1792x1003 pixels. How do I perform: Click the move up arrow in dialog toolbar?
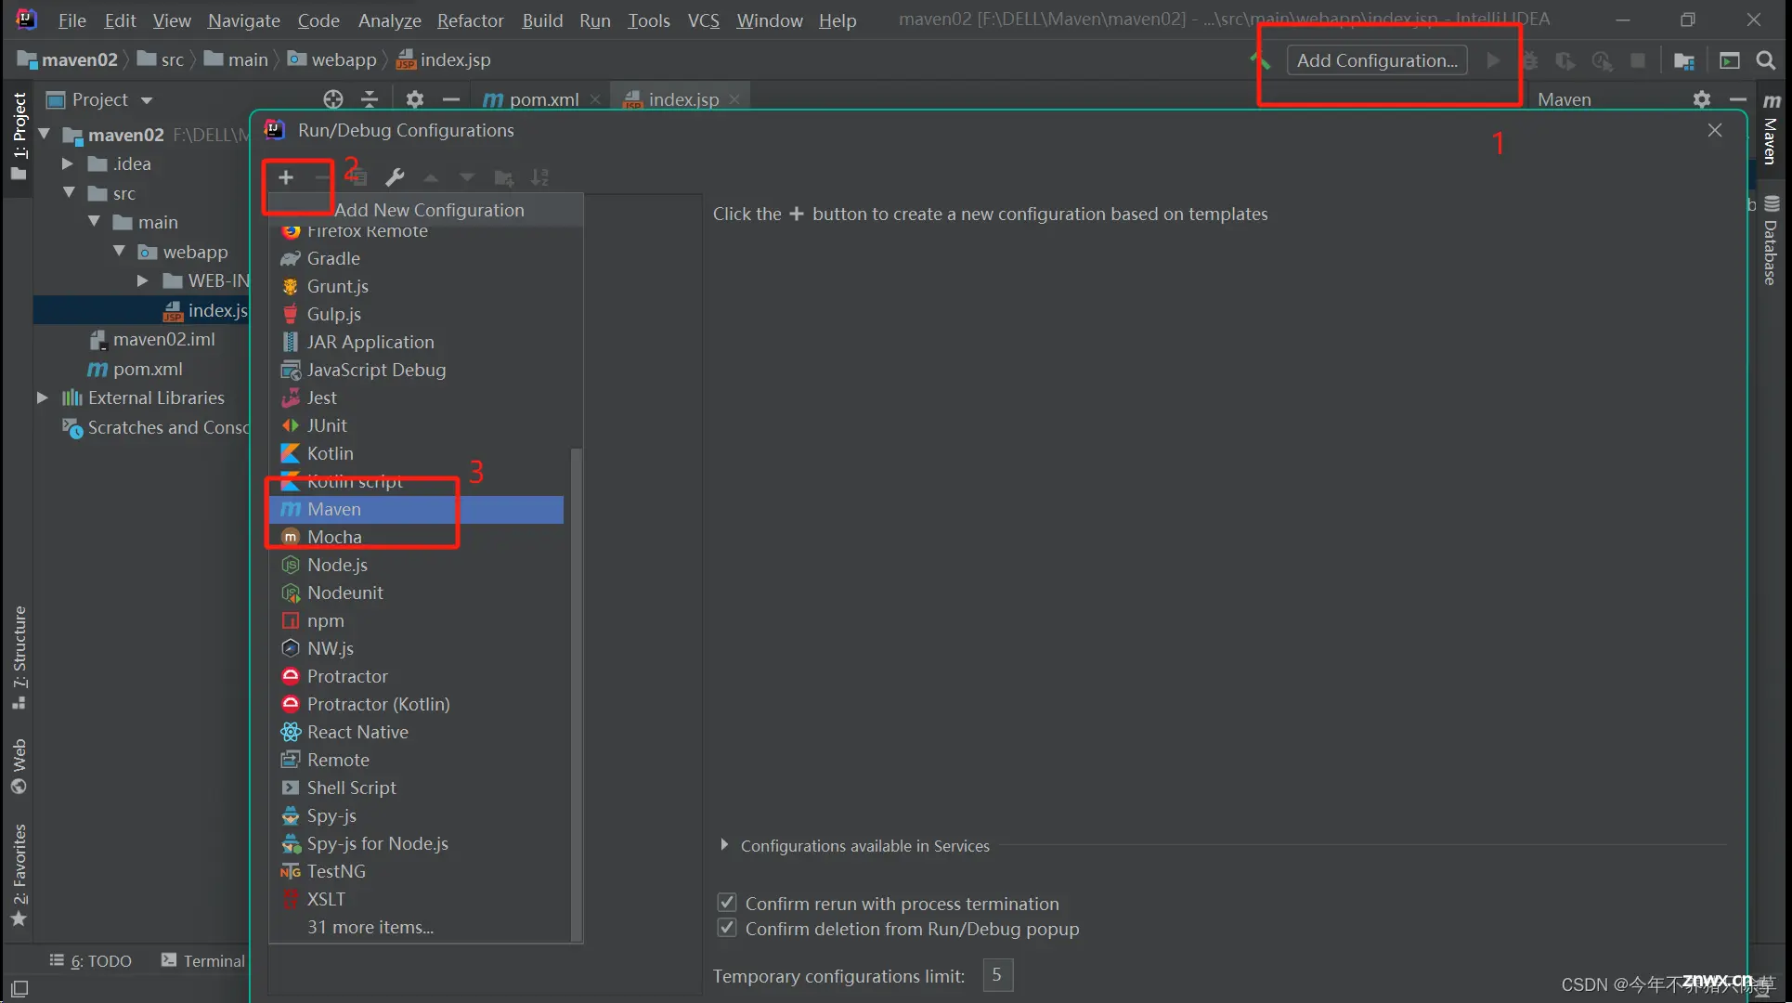click(x=431, y=177)
